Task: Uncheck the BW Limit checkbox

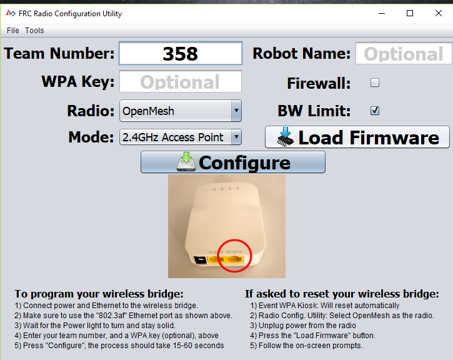Action: [375, 111]
